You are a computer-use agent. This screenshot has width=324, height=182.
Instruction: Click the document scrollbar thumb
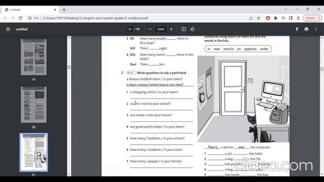click(x=322, y=69)
